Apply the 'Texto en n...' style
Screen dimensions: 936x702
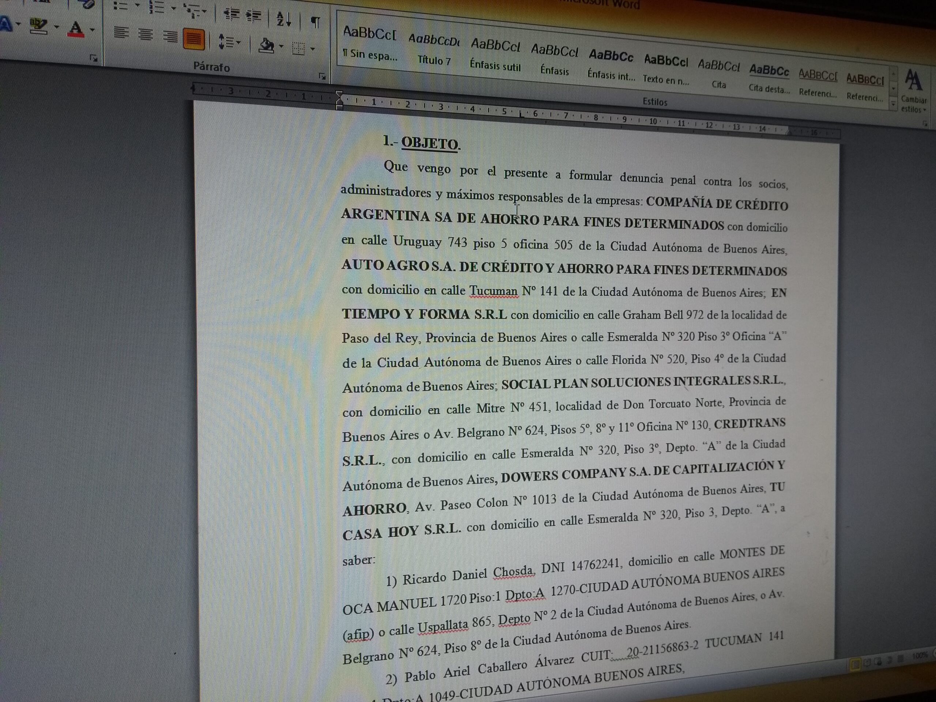pyautogui.click(x=666, y=69)
